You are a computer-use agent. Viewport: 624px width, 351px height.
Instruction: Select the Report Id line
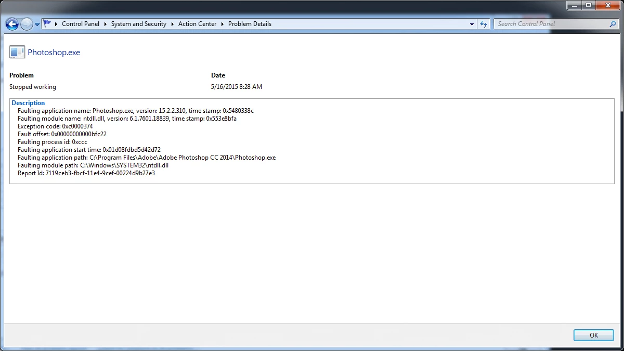(86, 173)
